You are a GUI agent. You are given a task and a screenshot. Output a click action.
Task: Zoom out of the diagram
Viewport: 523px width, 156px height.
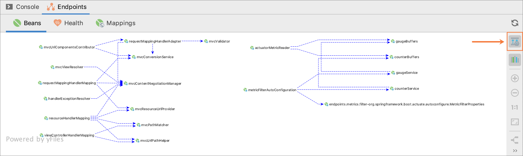[x=515, y=93]
